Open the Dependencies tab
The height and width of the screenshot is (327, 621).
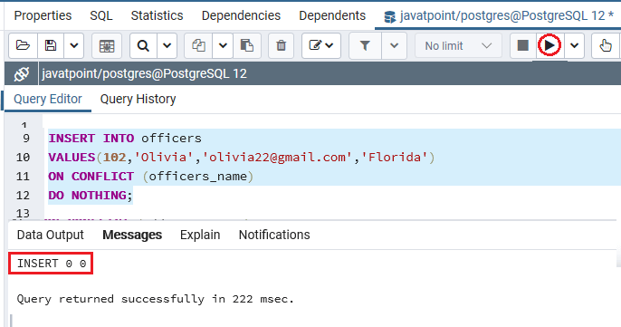241,15
